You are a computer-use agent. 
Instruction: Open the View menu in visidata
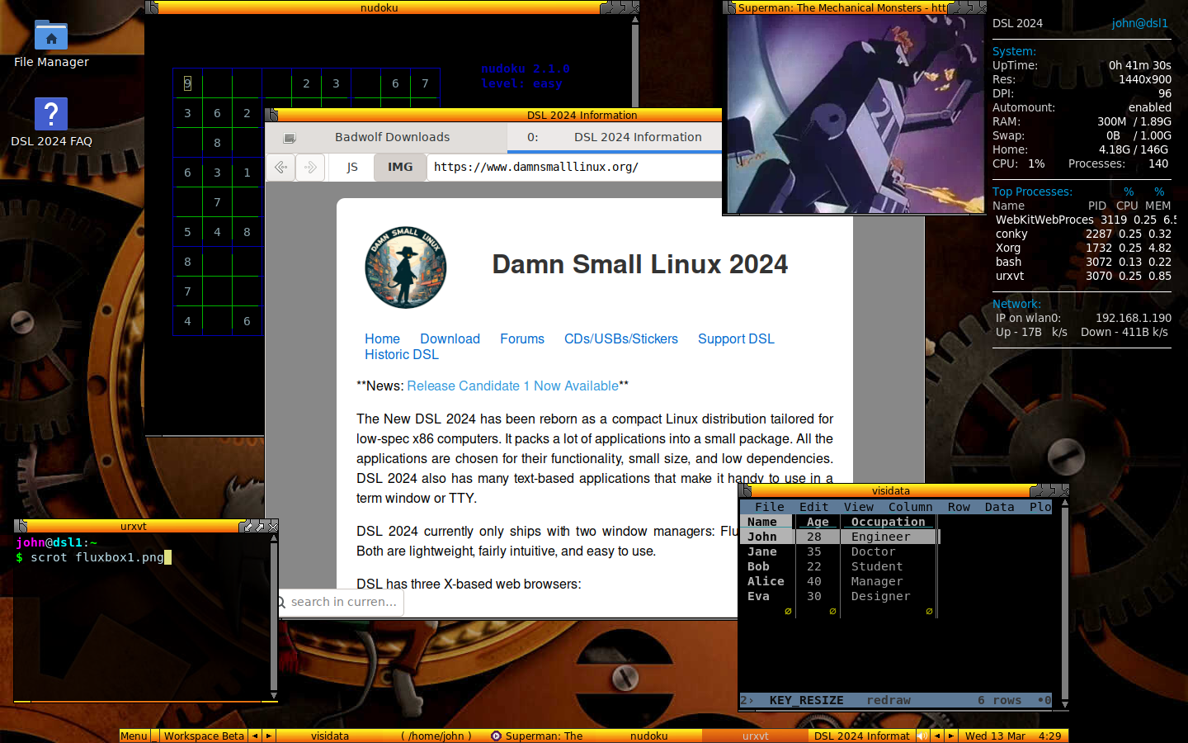point(858,507)
